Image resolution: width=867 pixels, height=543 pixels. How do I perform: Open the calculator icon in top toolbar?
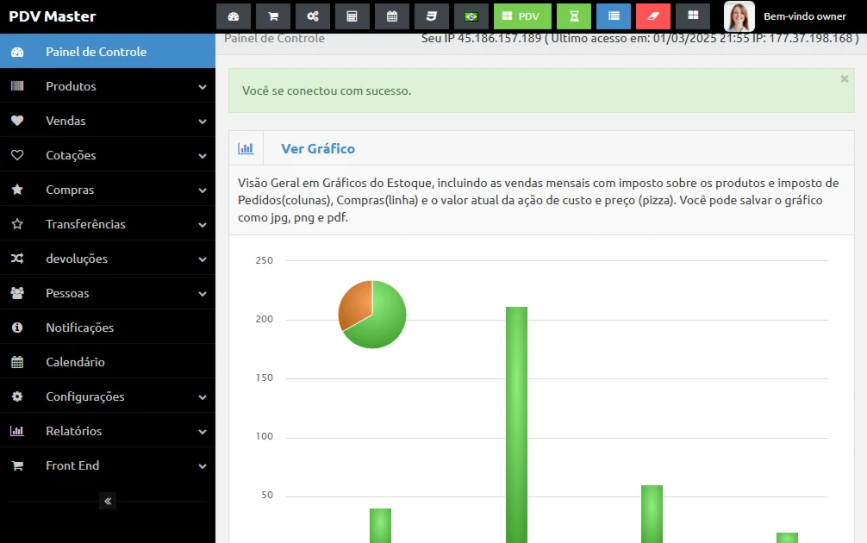pos(352,16)
